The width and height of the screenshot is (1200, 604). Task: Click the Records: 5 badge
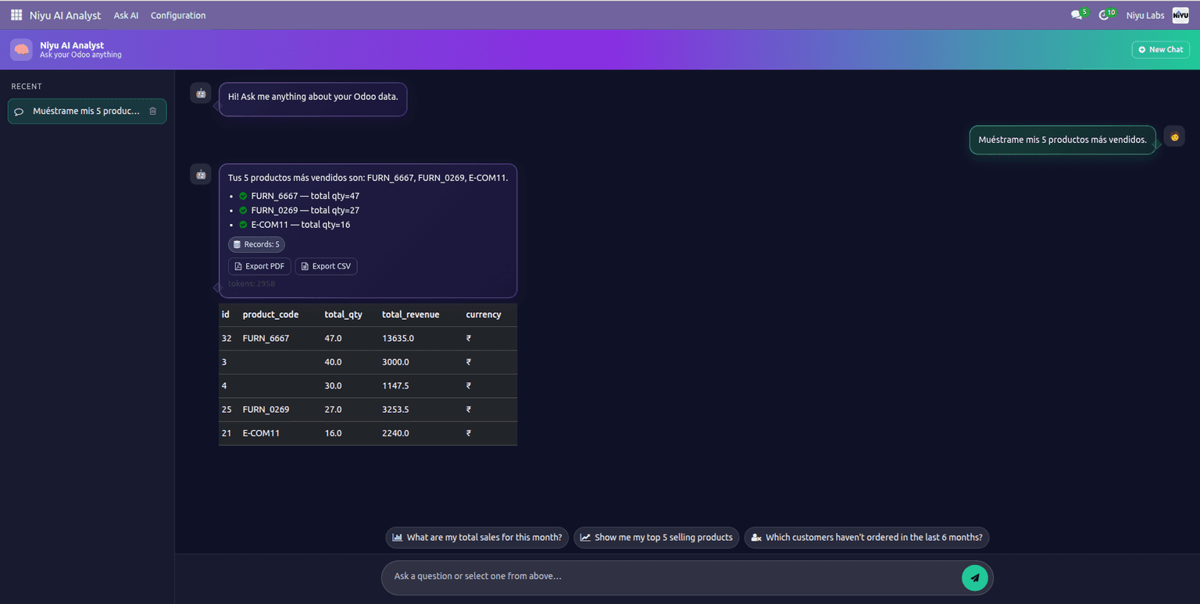point(256,244)
